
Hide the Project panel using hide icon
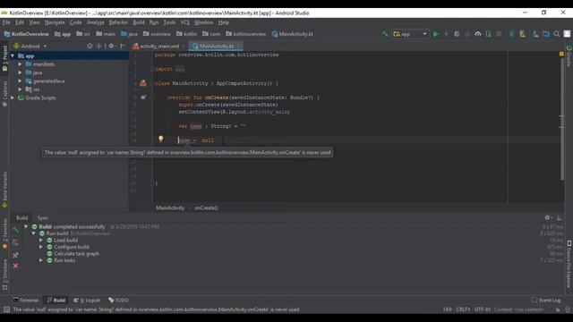pyautogui.click(x=123, y=46)
